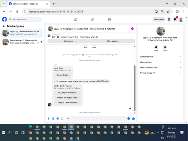Open Windows Task View
Viewport: 188px width, 141px height.
point(23,132)
